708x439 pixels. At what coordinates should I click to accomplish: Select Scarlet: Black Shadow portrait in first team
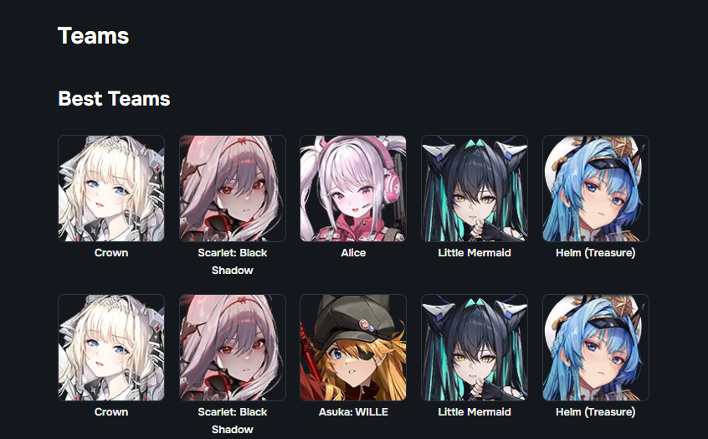pyautogui.click(x=233, y=188)
